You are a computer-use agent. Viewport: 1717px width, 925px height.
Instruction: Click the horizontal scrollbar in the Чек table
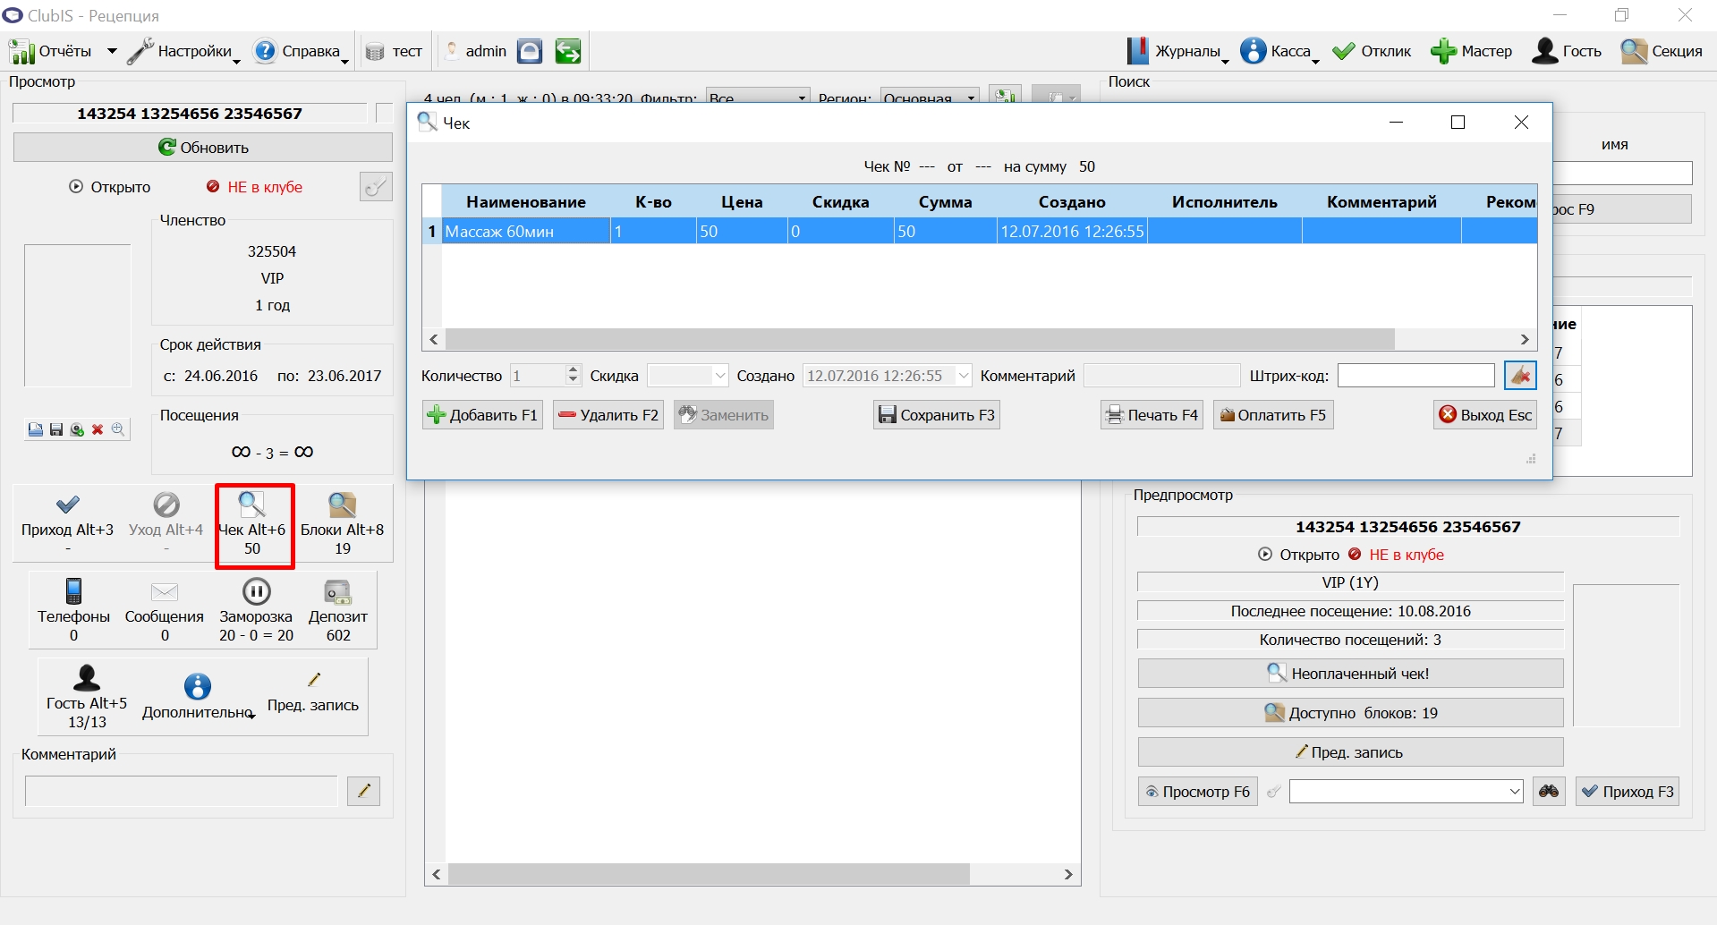920,339
